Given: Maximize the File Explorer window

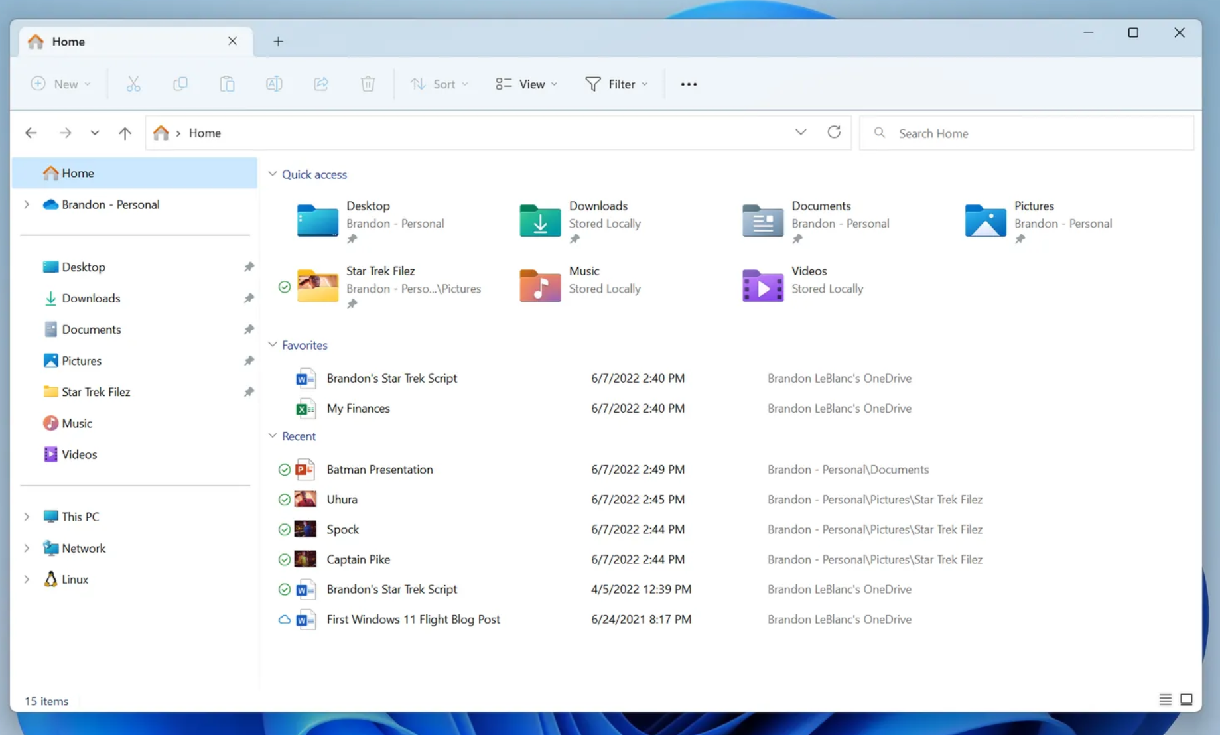Looking at the screenshot, I should [1133, 33].
